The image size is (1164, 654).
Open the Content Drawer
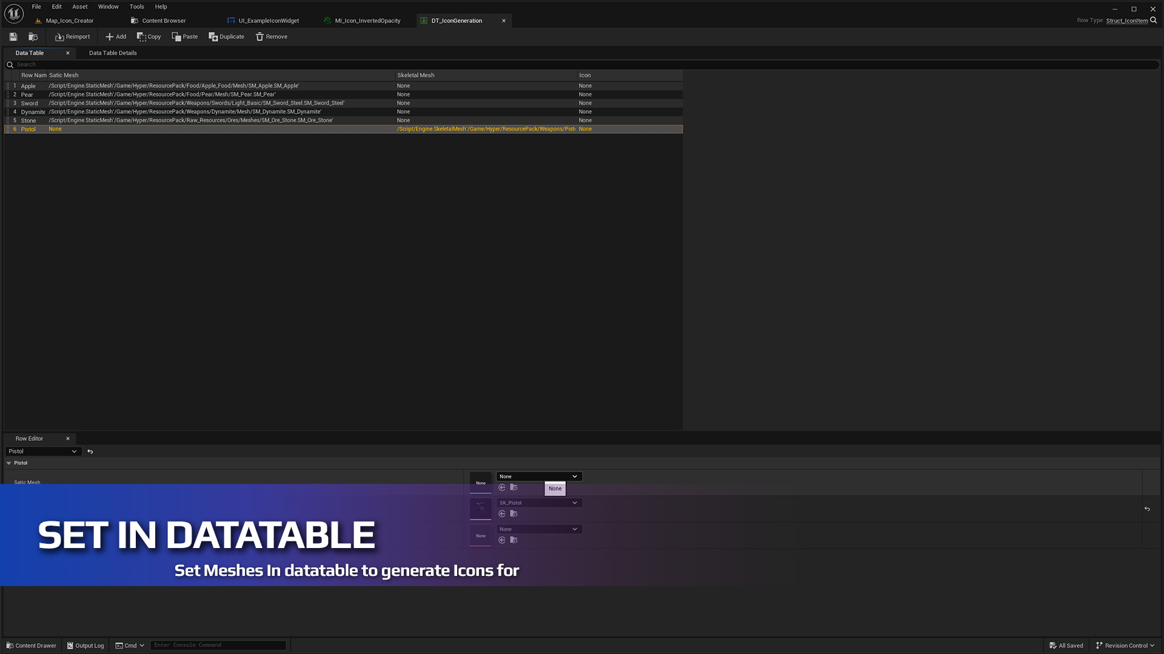[32, 646]
